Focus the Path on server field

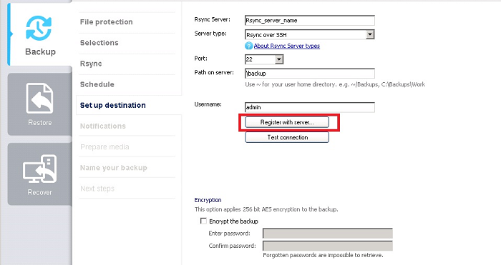pyautogui.click(x=310, y=74)
